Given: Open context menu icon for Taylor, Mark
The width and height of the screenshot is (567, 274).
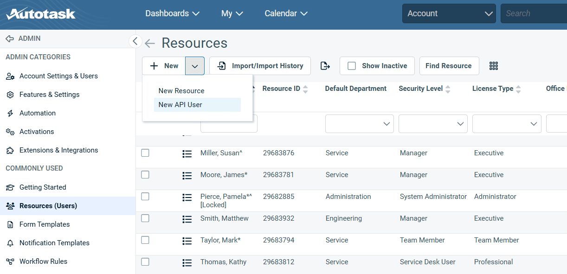Looking at the screenshot, I should tap(187, 241).
